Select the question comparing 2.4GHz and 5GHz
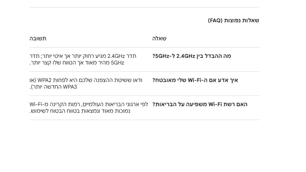This screenshot has width=306, height=172. point(192,56)
